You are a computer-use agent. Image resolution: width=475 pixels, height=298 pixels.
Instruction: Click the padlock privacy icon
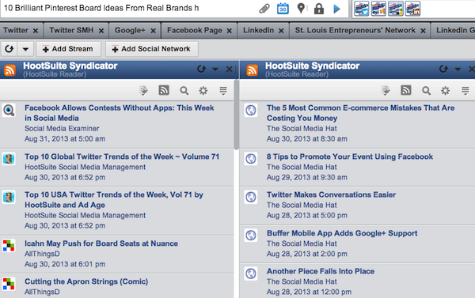(x=319, y=9)
